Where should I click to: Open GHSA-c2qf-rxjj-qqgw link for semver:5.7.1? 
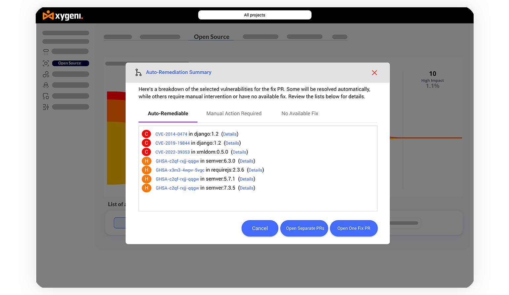[177, 179]
